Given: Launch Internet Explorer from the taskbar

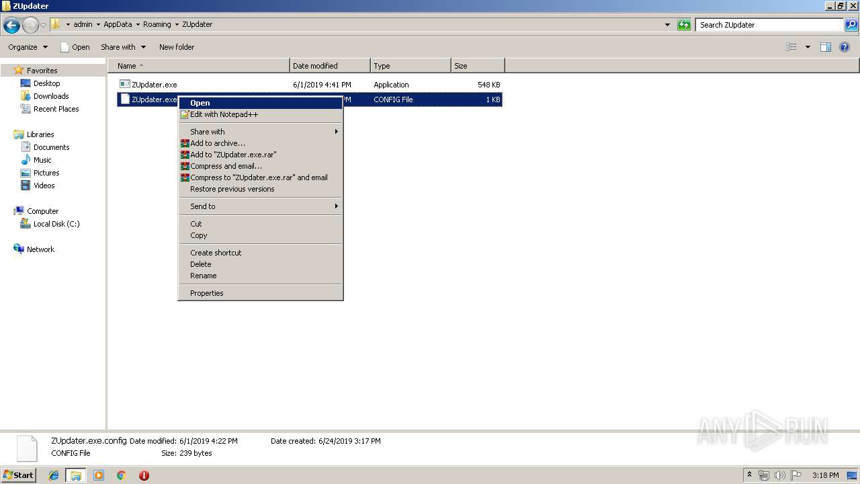Looking at the screenshot, I should coord(54,475).
